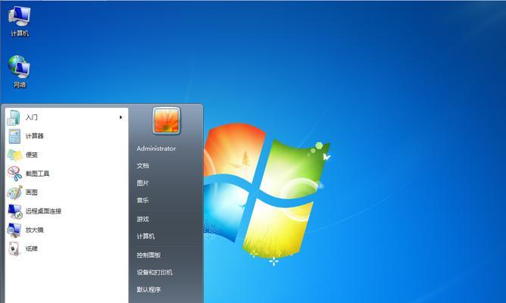506x303 pixels.
Task: Open the 画图 Paint icon
Action: click(x=15, y=192)
